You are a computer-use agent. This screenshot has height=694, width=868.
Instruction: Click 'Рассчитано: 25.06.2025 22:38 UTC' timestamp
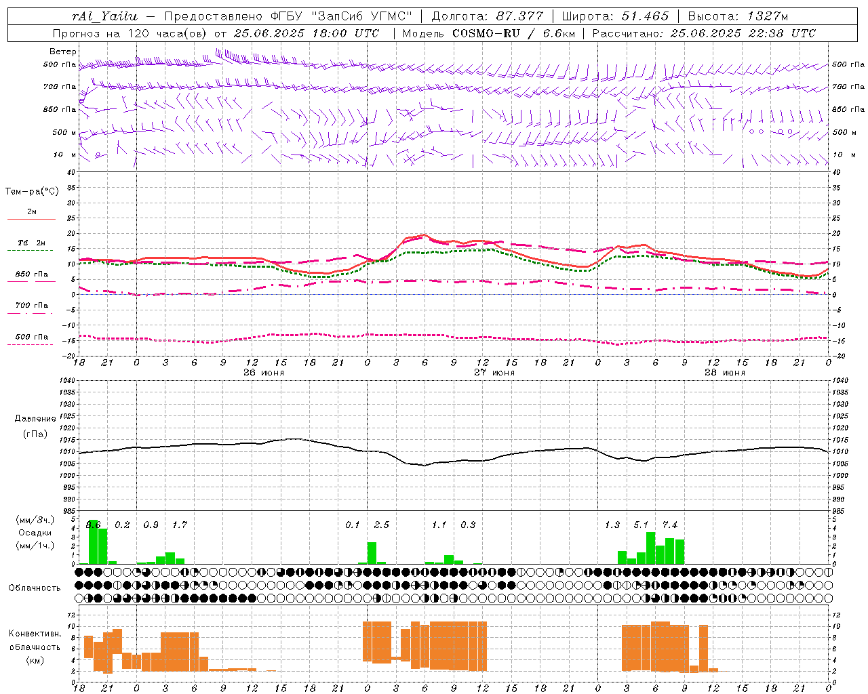tap(704, 33)
